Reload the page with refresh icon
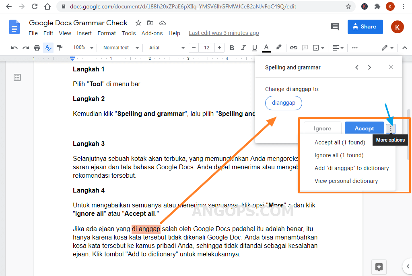The width and height of the screenshot is (412, 276). coord(35,6)
